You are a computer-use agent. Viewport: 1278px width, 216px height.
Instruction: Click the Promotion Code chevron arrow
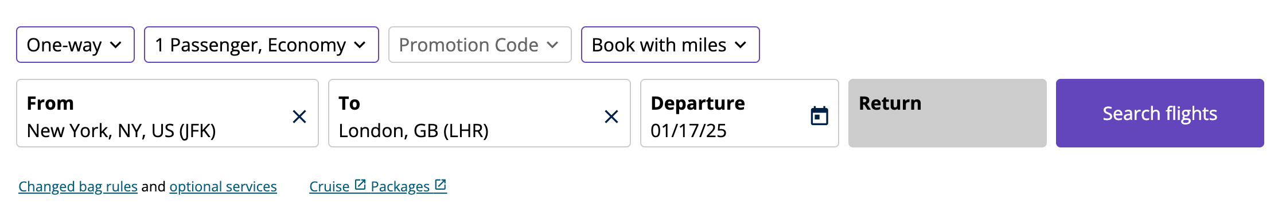(x=552, y=45)
